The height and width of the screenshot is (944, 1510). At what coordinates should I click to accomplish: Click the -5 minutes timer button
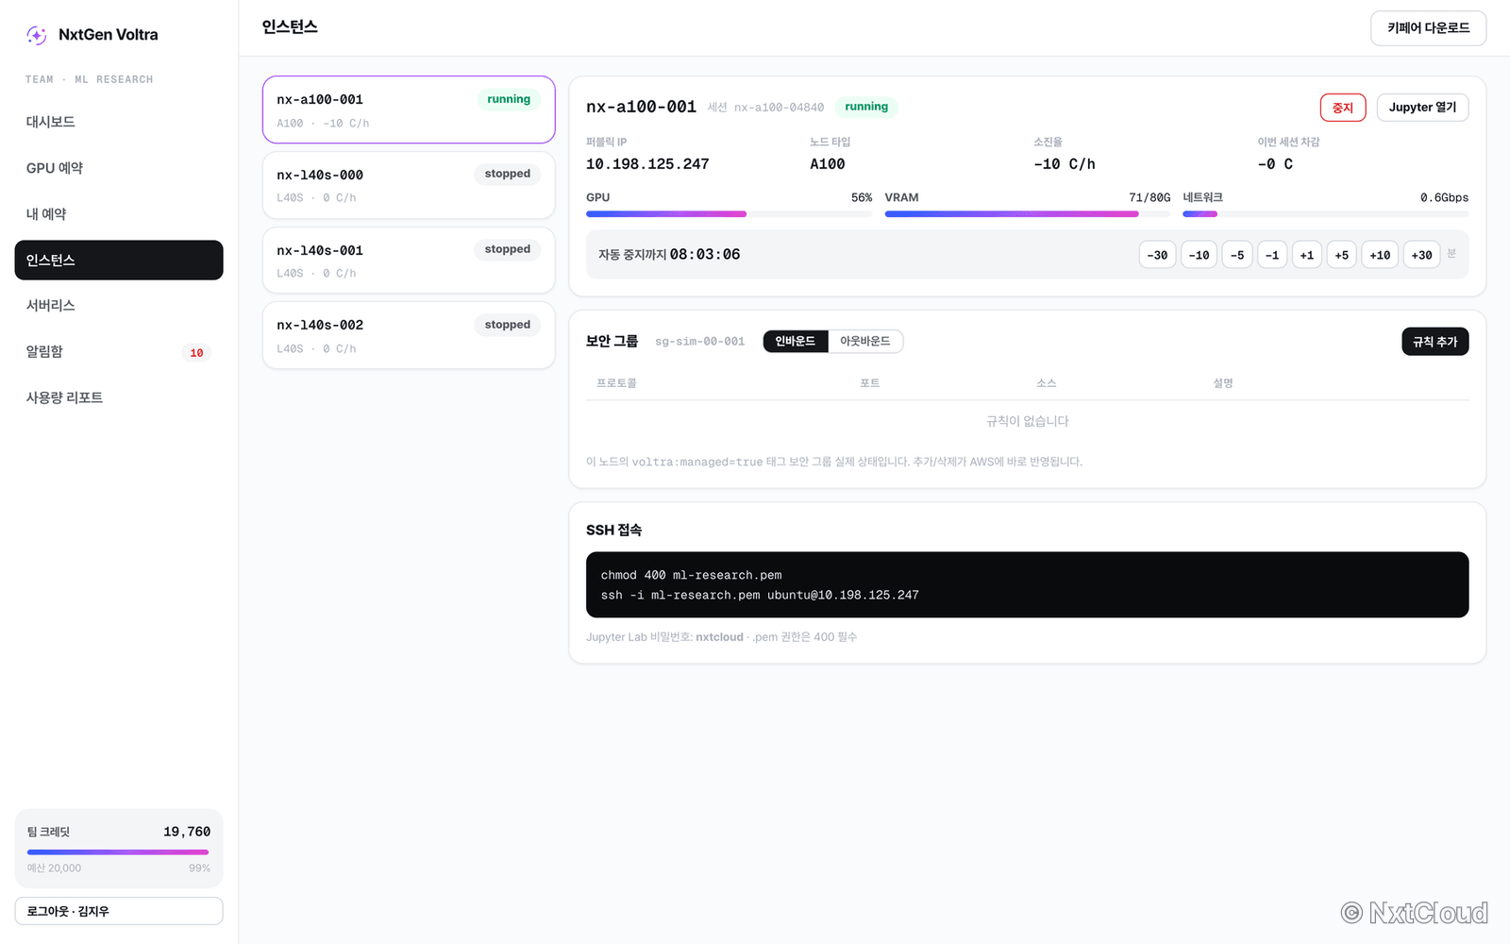pyautogui.click(x=1237, y=255)
